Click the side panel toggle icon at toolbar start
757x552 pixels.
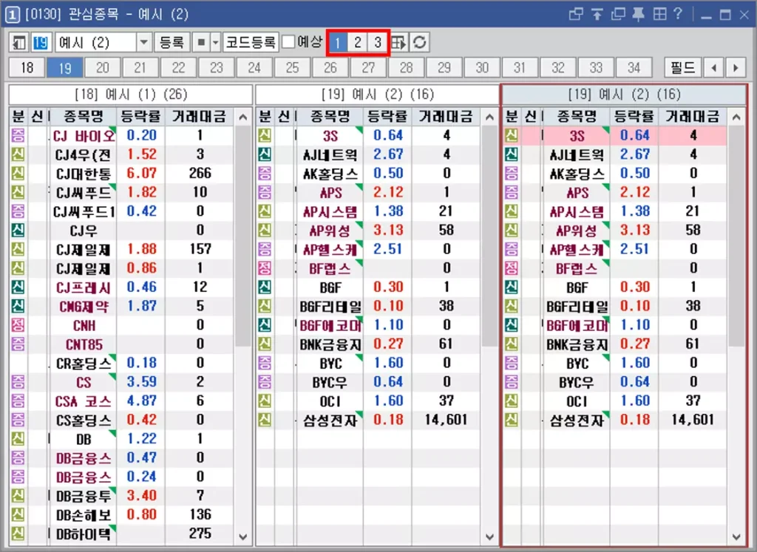(x=18, y=42)
